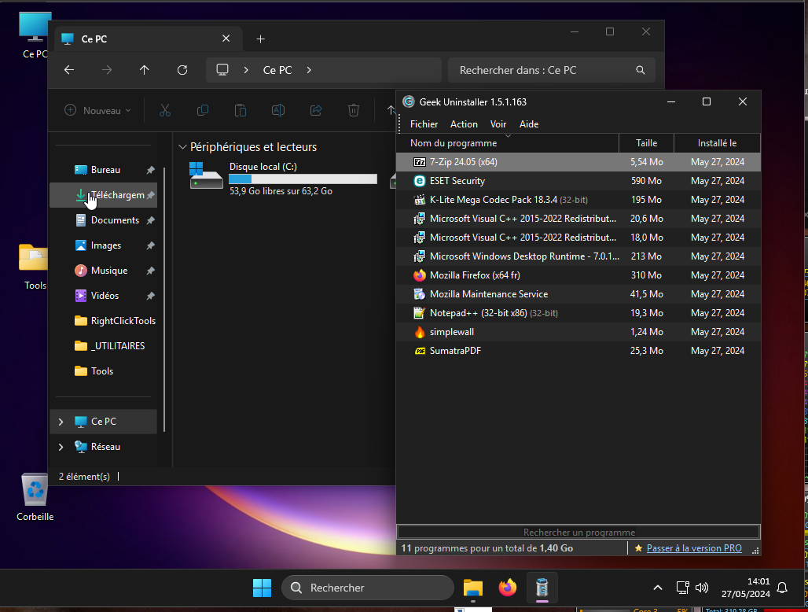808x612 pixels.
Task: Launch Firefox from the taskbar
Action: tap(508, 588)
